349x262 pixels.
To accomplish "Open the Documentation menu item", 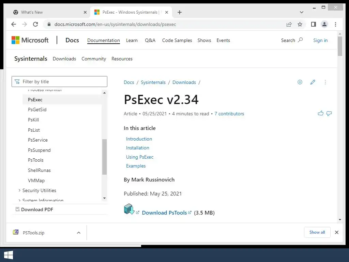I will tap(104, 40).
